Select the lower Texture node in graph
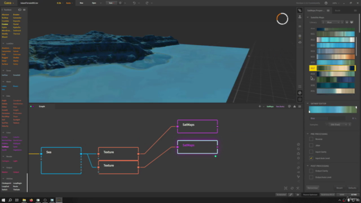 pos(118,167)
